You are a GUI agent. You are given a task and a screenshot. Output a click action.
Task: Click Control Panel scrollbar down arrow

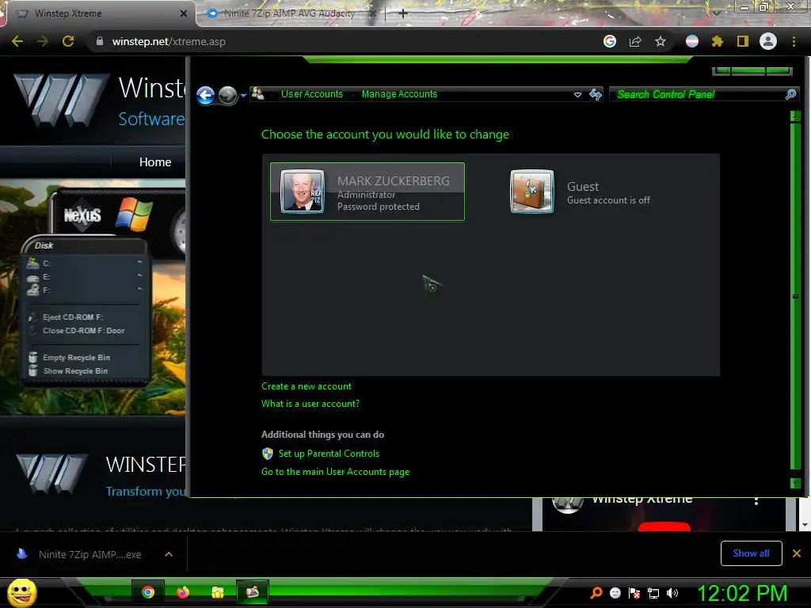[795, 483]
